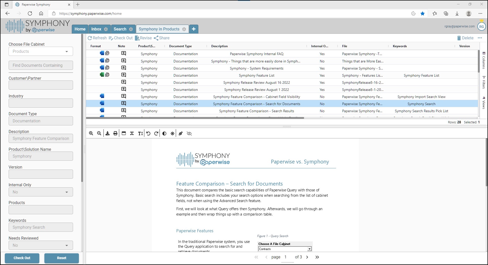Screen dimensions: 488x265
Task: Click the Print icon in viewer toolbar
Action: coord(115,133)
